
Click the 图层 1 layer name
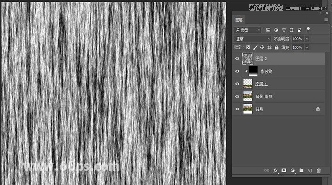coord(261,84)
